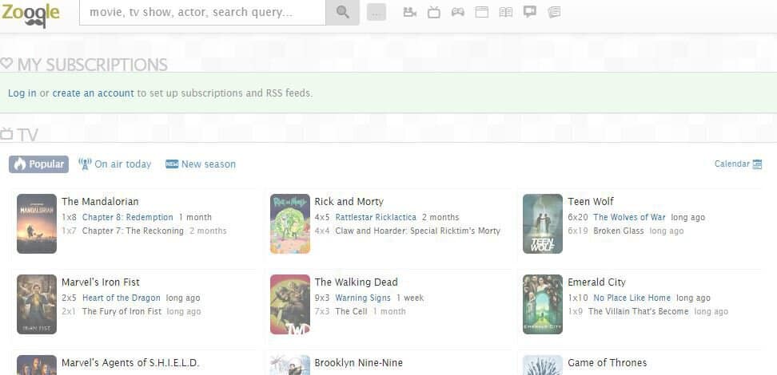Open the applications window icon
The height and width of the screenshot is (375, 777).
[482, 12]
